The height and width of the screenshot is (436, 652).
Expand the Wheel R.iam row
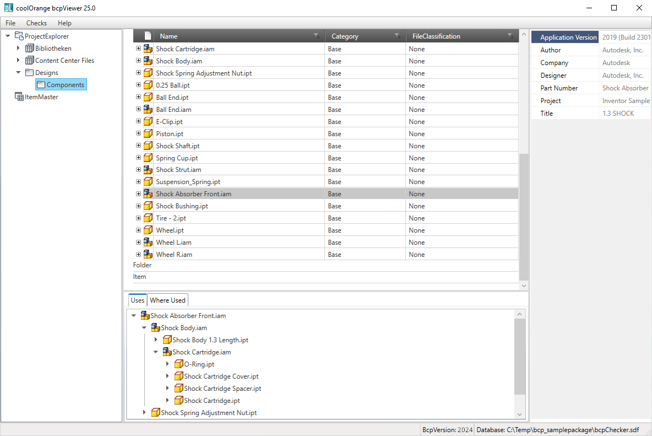[x=138, y=255]
